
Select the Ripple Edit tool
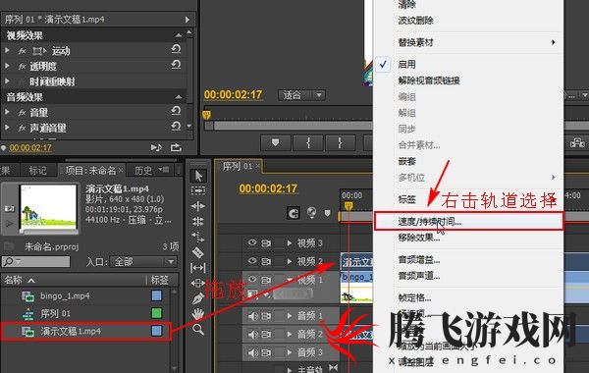(x=198, y=206)
